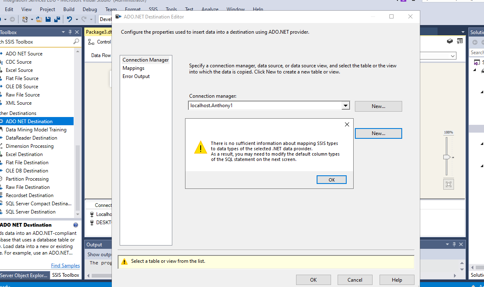Click New button next to Connection manager
Screen dimensions: 484x287
pyautogui.click(x=378, y=106)
